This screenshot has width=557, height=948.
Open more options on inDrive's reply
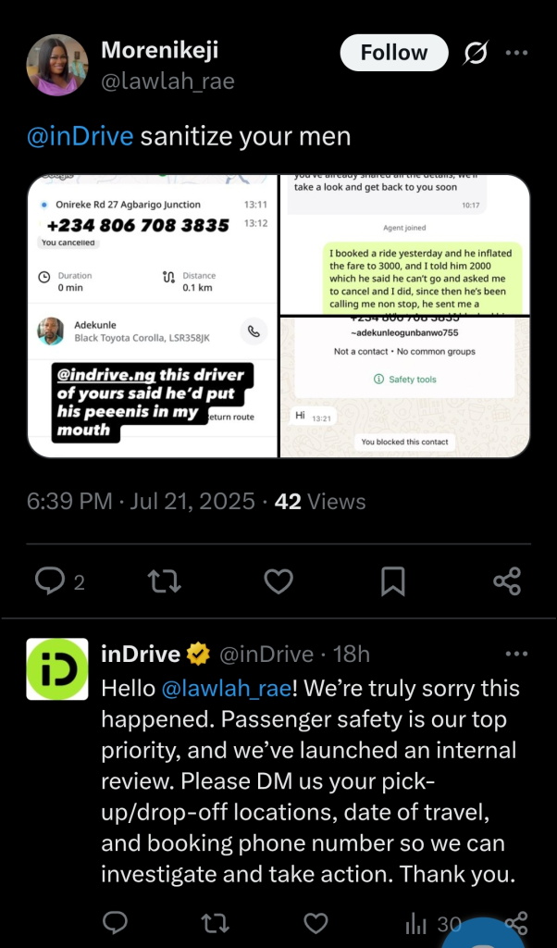click(x=516, y=654)
